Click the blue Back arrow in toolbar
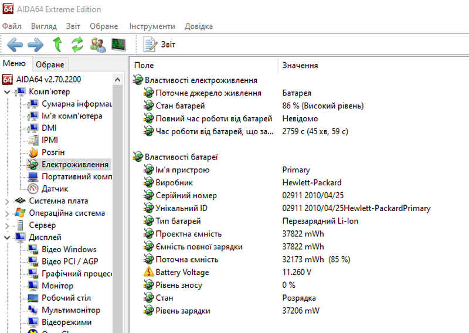This screenshot has width=469, height=333. tap(15, 44)
